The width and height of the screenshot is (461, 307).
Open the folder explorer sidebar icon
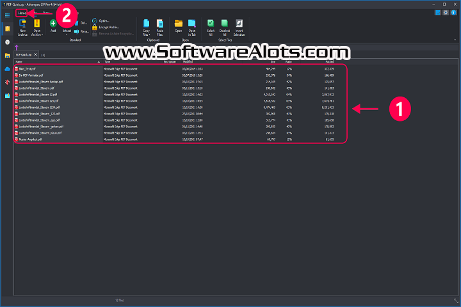click(x=7, y=56)
